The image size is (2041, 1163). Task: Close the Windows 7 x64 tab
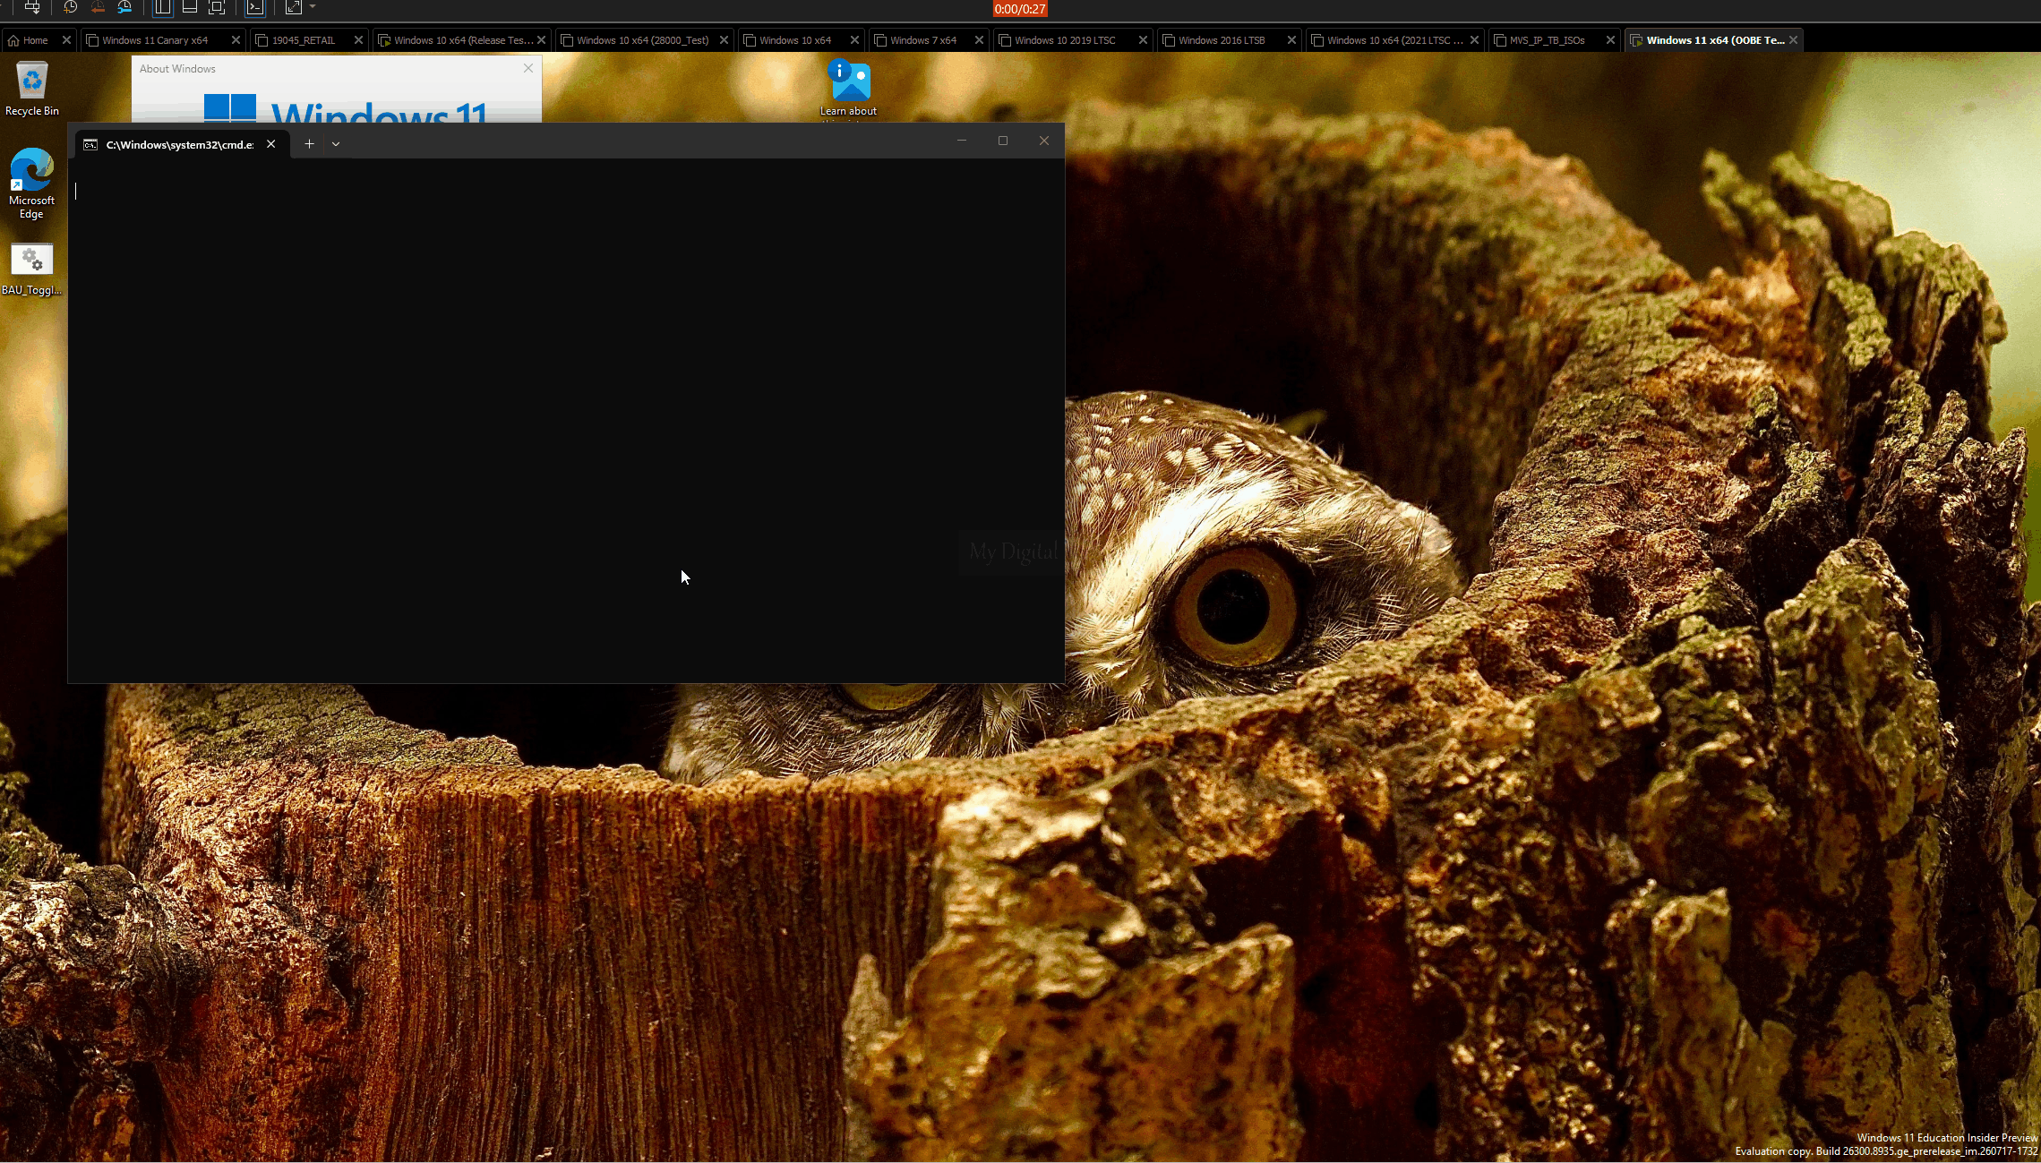pyautogui.click(x=979, y=40)
